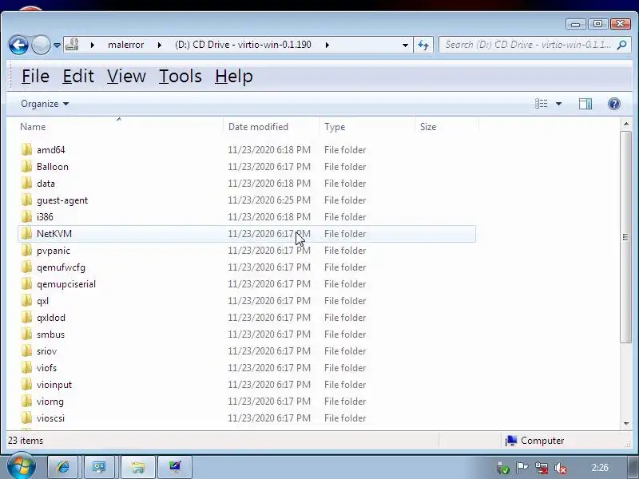Click the scrollbar up arrow
The image size is (639, 479).
click(626, 124)
